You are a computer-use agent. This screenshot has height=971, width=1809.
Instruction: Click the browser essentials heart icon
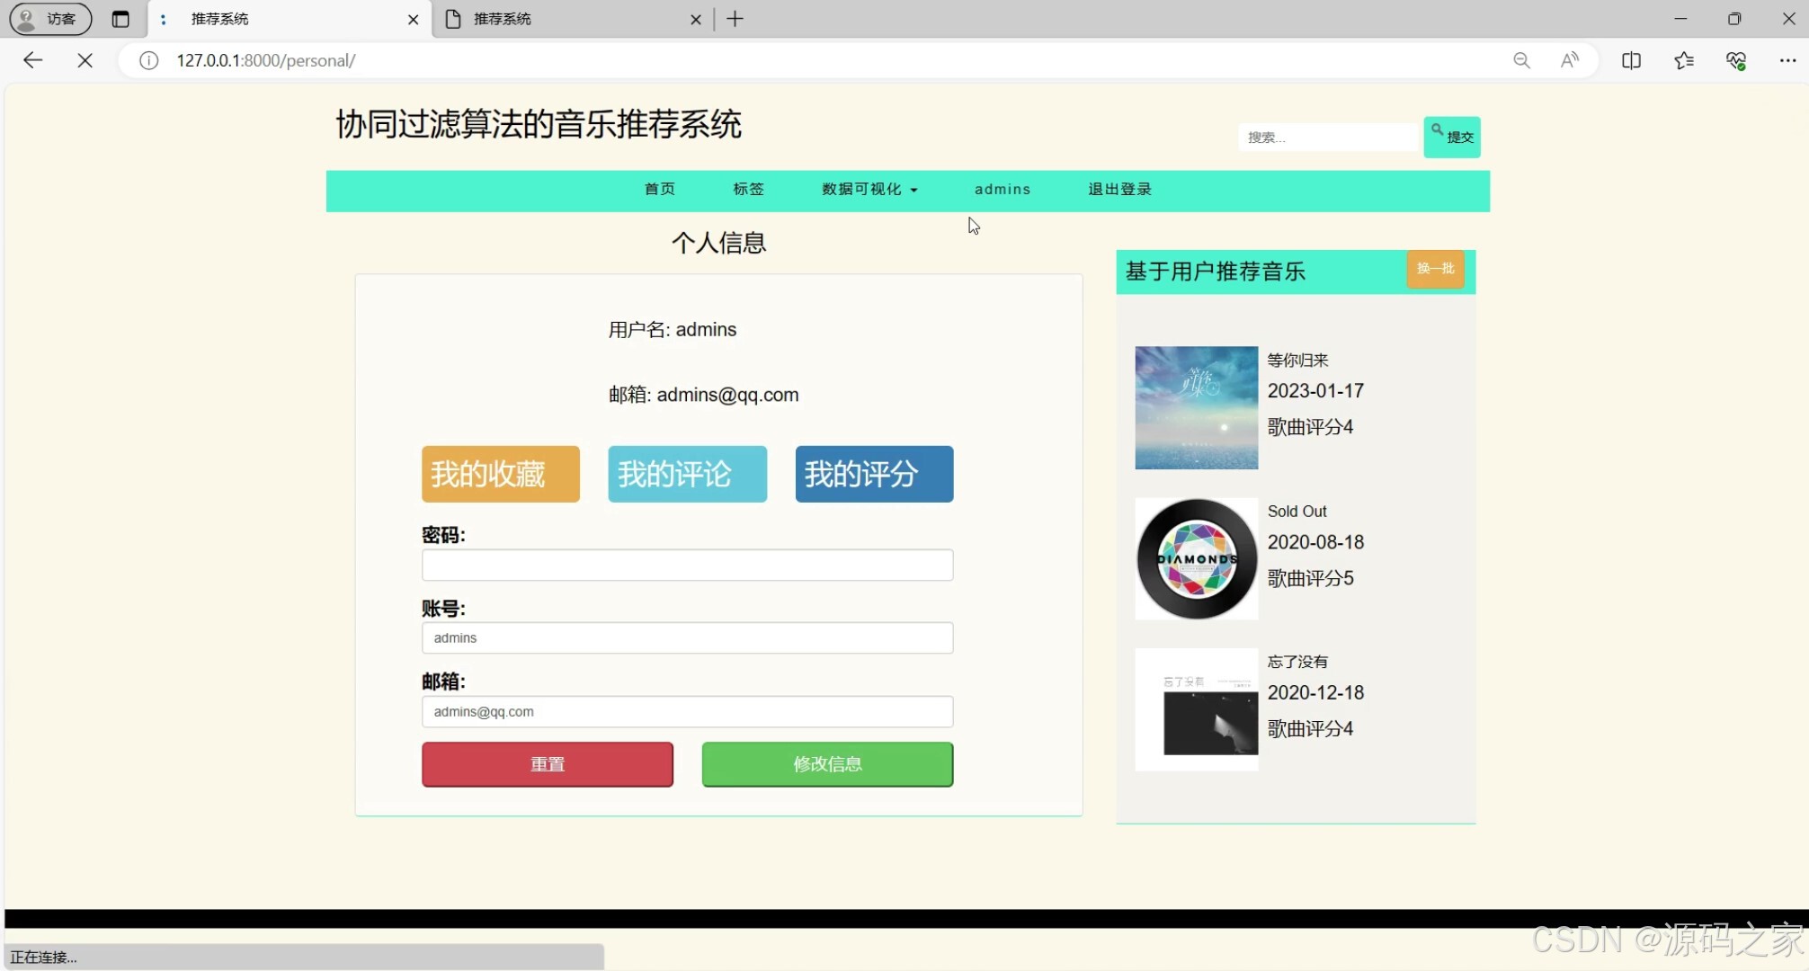[x=1736, y=60]
